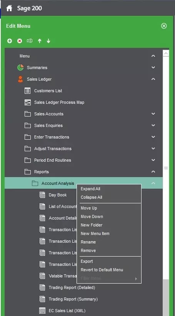
Task: Click the Sales Accounts folder icon
Action: click(x=28, y=114)
